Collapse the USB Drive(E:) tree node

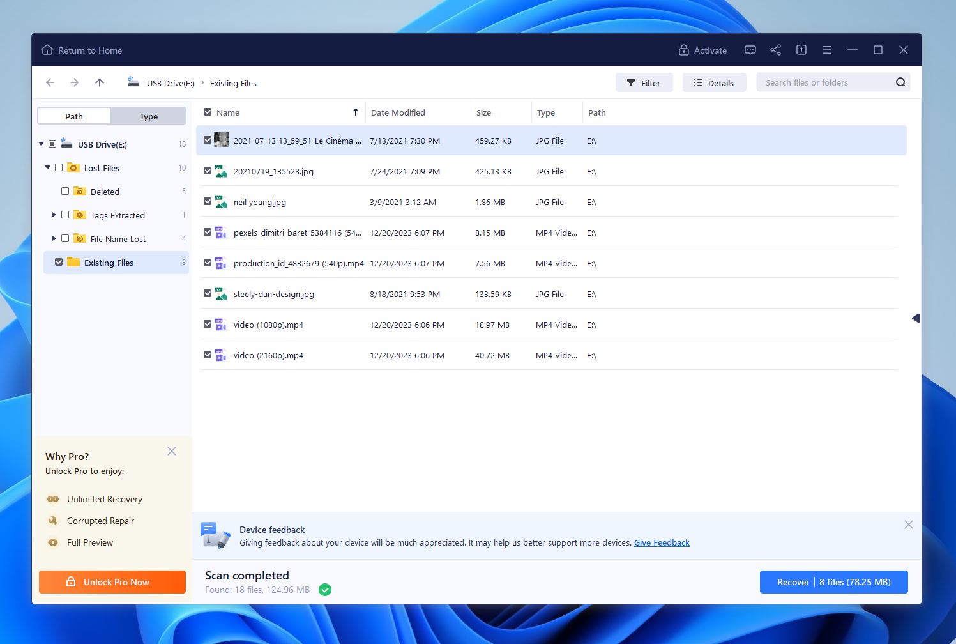pyautogui.click(x=42, y=144)
